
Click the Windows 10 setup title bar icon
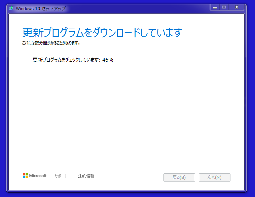point(11,8)
